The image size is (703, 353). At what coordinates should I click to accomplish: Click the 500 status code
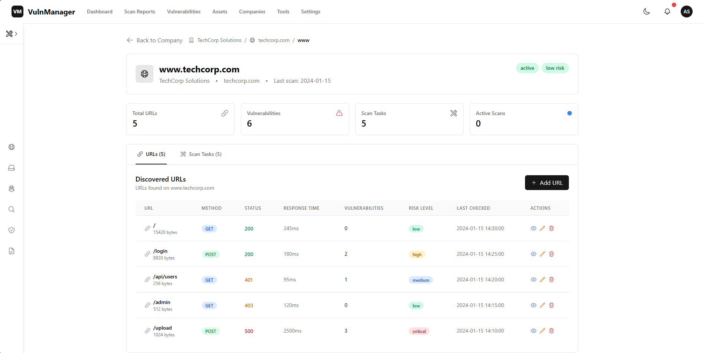coord(249,331)
